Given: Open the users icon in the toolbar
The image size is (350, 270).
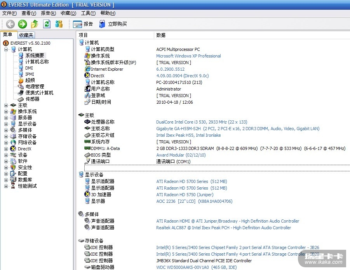Looking at the screenshot, I should tap(59, 24).
